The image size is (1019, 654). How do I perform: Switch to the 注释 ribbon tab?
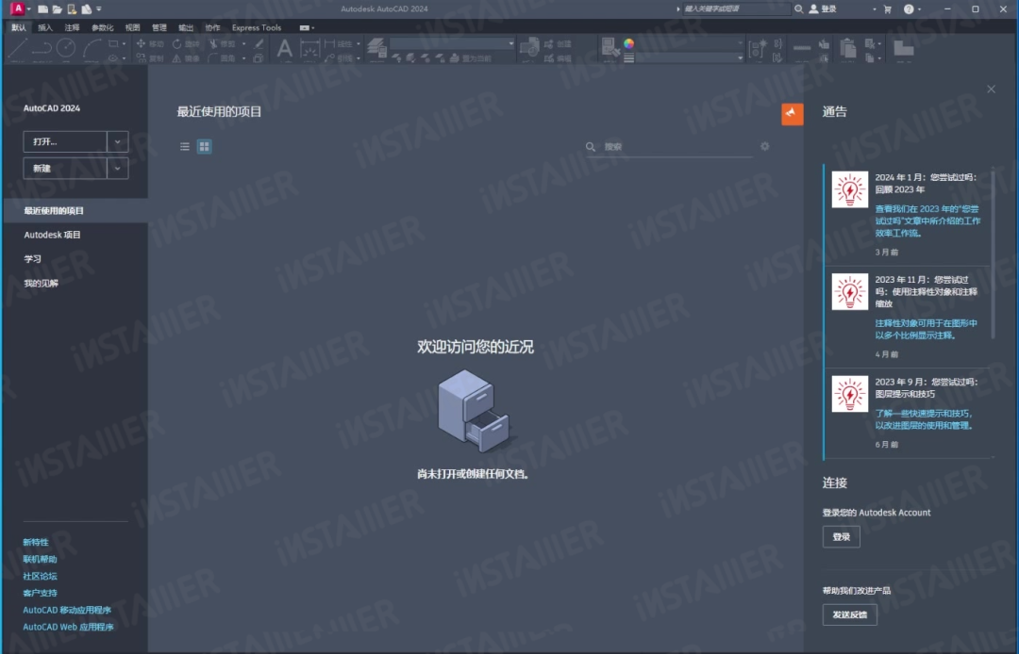coord(72,28)
